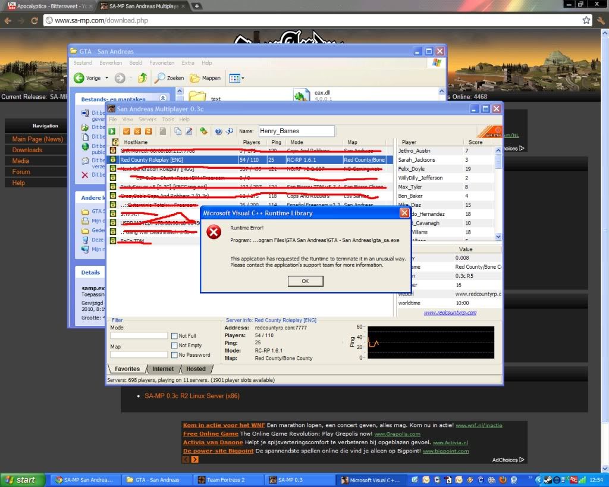The image size is (609, 487).
Task: Open the File menu in SA-MP
Action: (112, 120)
